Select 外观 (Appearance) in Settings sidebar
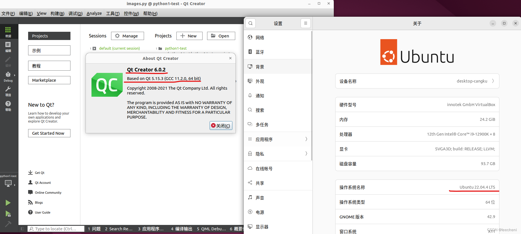 [278, 81]
